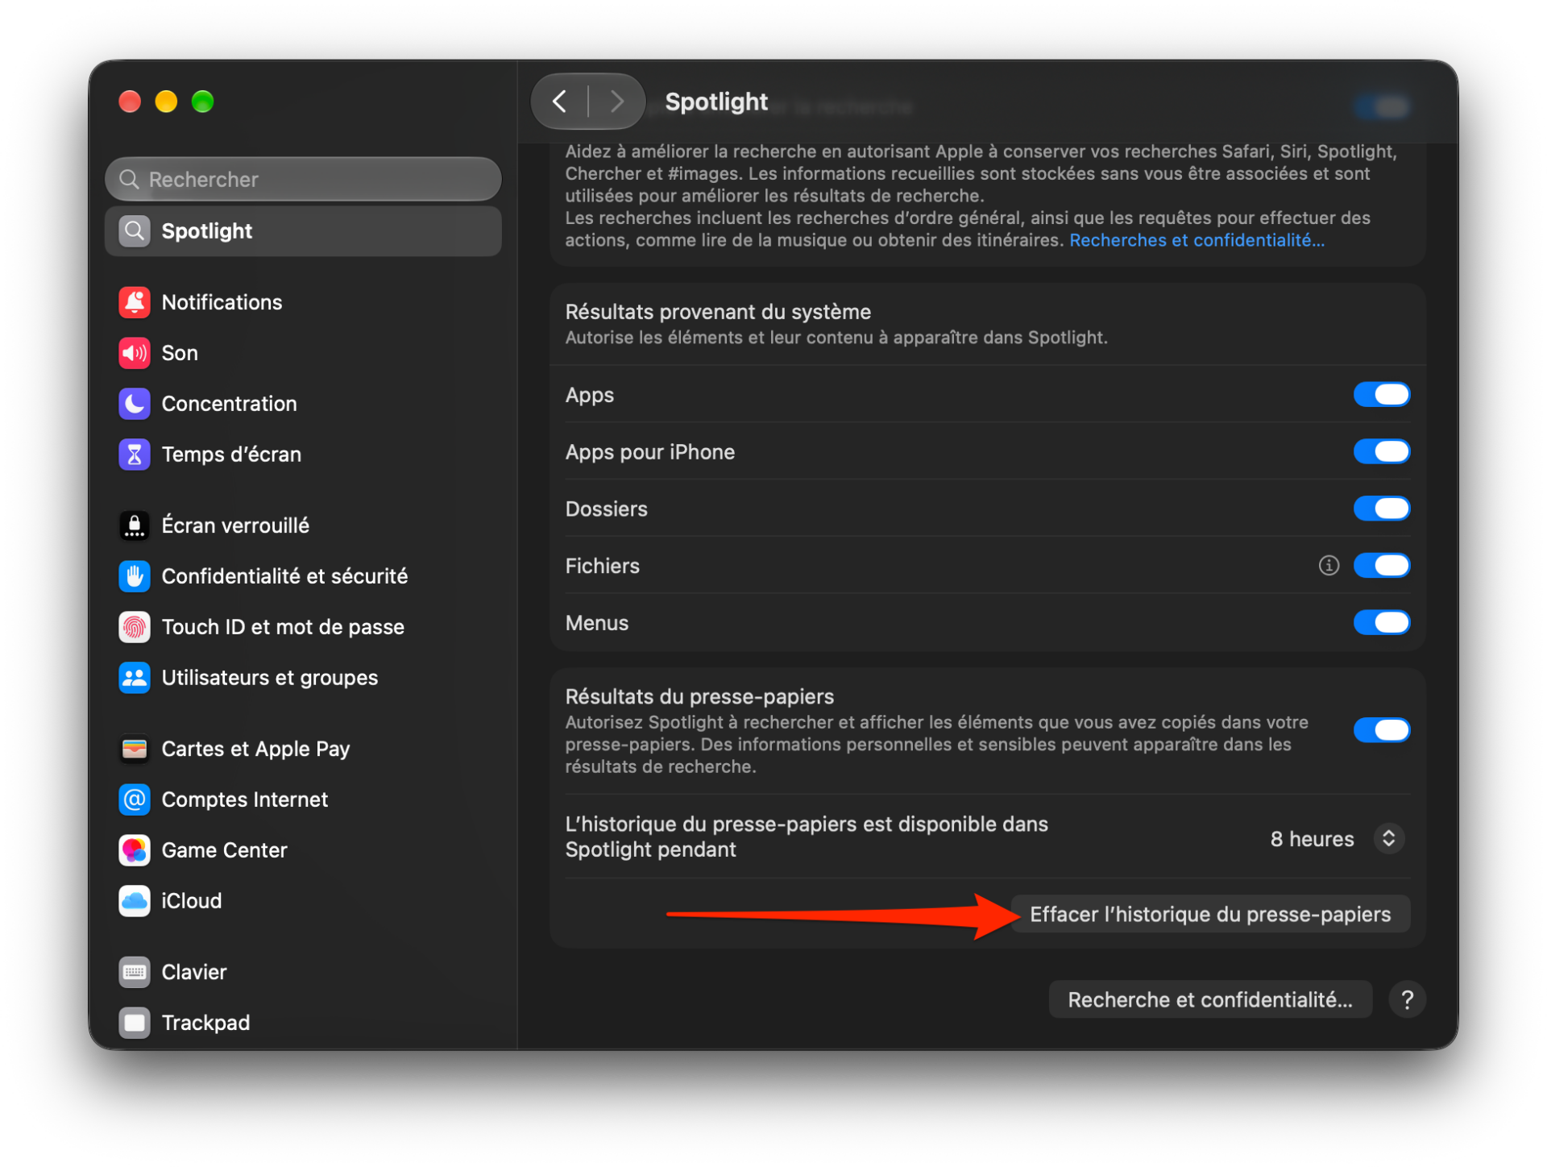Click the Comptes Internet @ icon

click(x=135, y=799)
